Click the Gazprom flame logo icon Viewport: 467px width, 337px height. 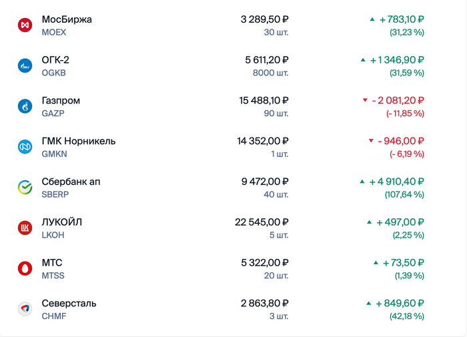tap(25, 106)
